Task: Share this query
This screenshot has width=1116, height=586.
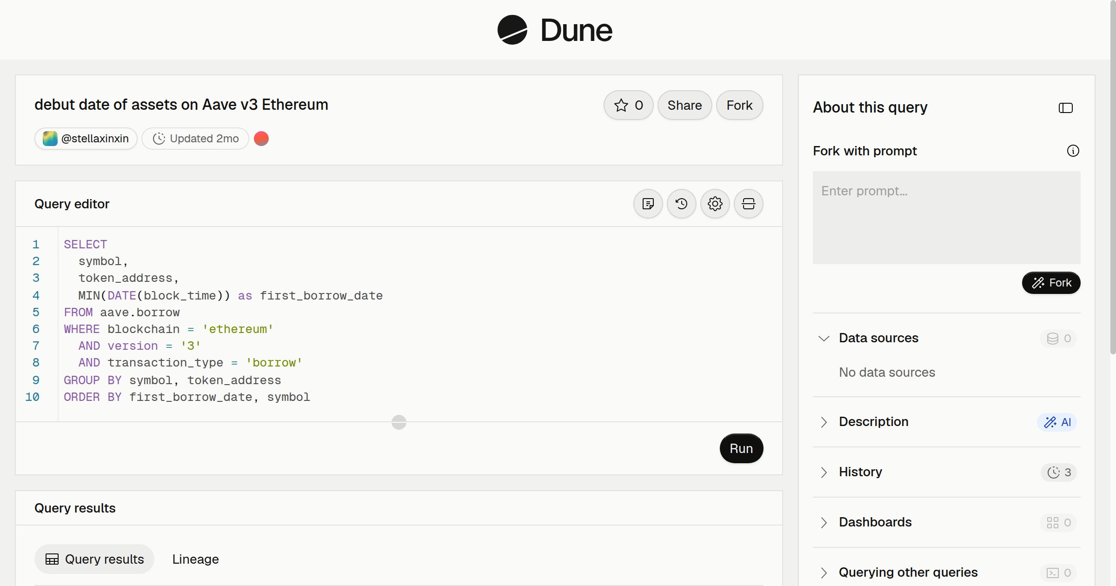Action: click(684, 105)
